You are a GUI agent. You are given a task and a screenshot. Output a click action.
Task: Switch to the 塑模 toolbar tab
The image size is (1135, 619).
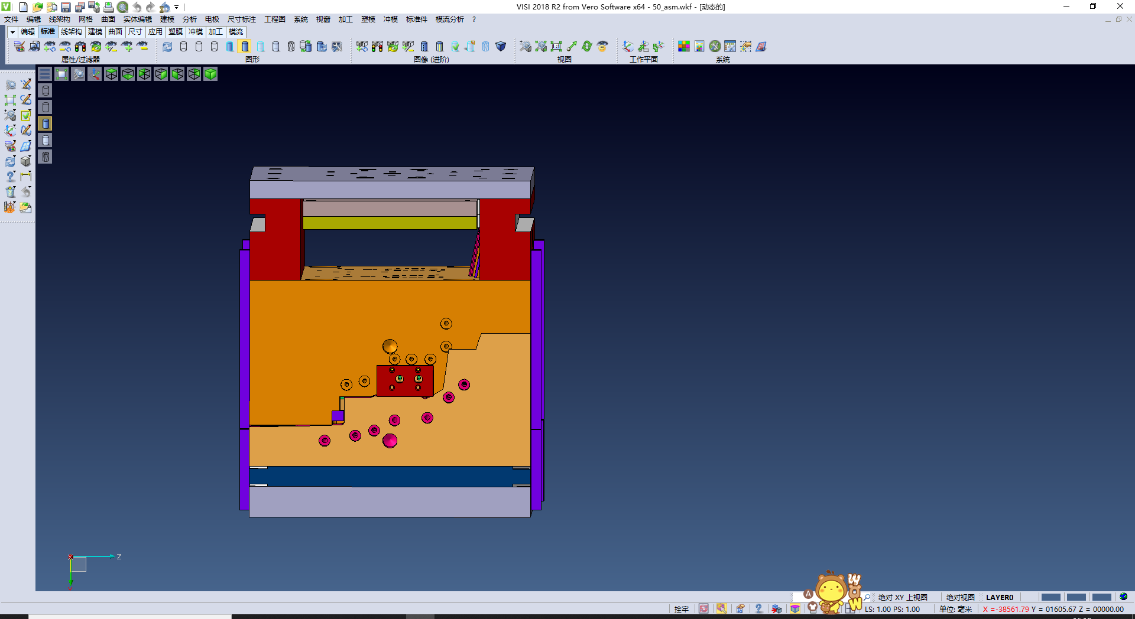[x=175, y=32]
